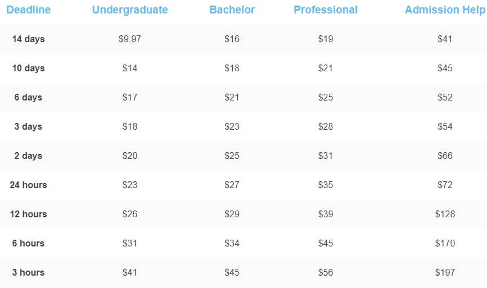The image size is (487, 288).
Task: Select the Undergraduate column header
Action: (x=130, y=10)
